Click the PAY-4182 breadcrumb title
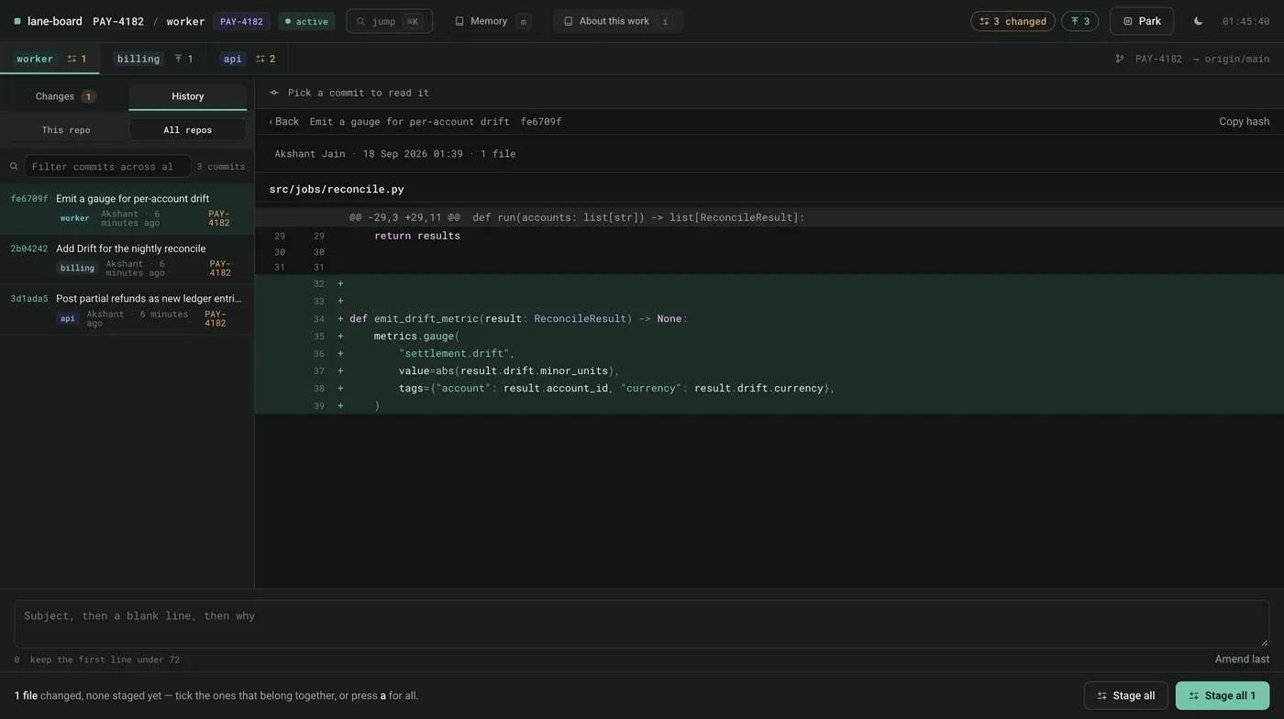1284x719 pixels. click(118, 21)
